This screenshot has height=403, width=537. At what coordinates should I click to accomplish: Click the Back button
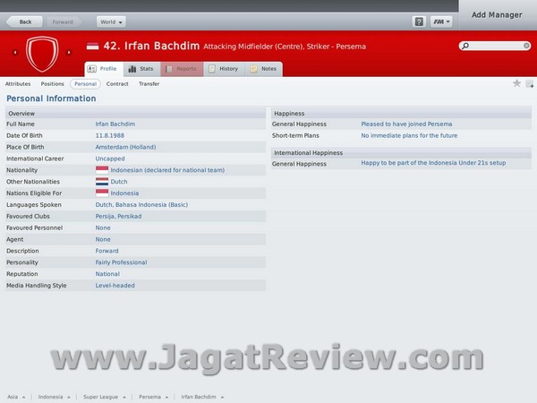[25, 21]
